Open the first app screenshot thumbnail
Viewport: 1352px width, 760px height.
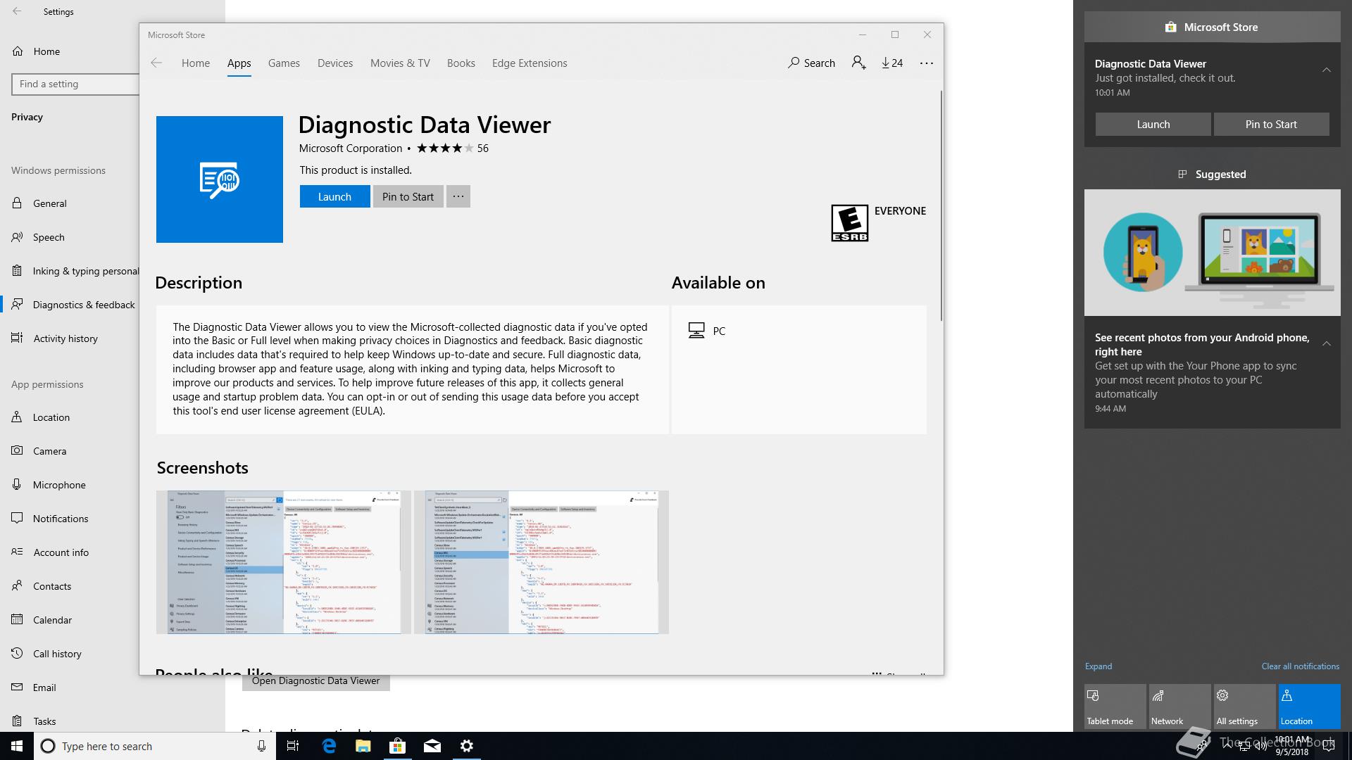point(283,562)
